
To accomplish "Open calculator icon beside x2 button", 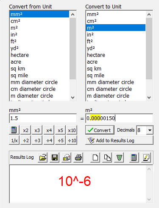I will (x=14, y=130).
